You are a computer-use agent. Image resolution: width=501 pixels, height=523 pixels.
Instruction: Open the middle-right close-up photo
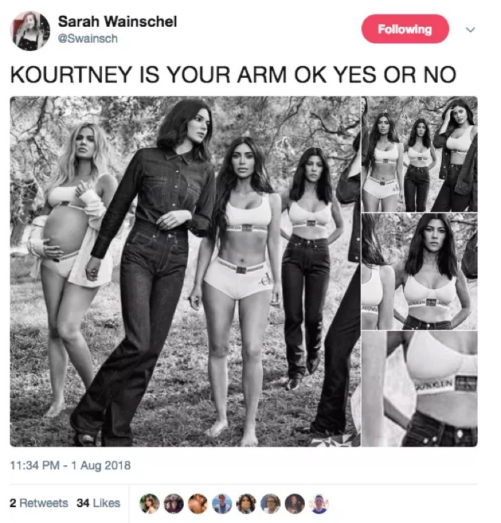(x=420, y=272)
